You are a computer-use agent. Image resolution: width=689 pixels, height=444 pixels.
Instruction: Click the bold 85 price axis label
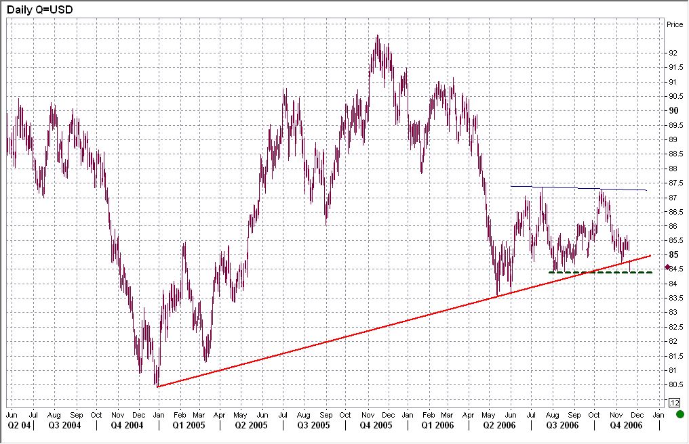(673, 254)
